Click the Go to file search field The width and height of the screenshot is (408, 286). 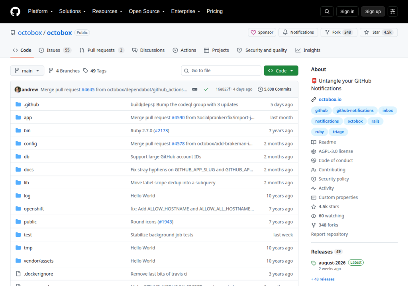click(221, 71)
